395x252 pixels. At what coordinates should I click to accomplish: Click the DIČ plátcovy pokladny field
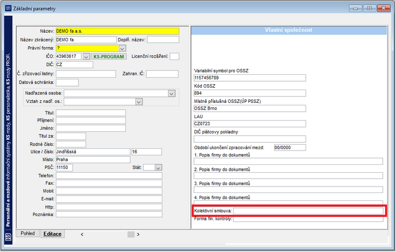point(250,139)
